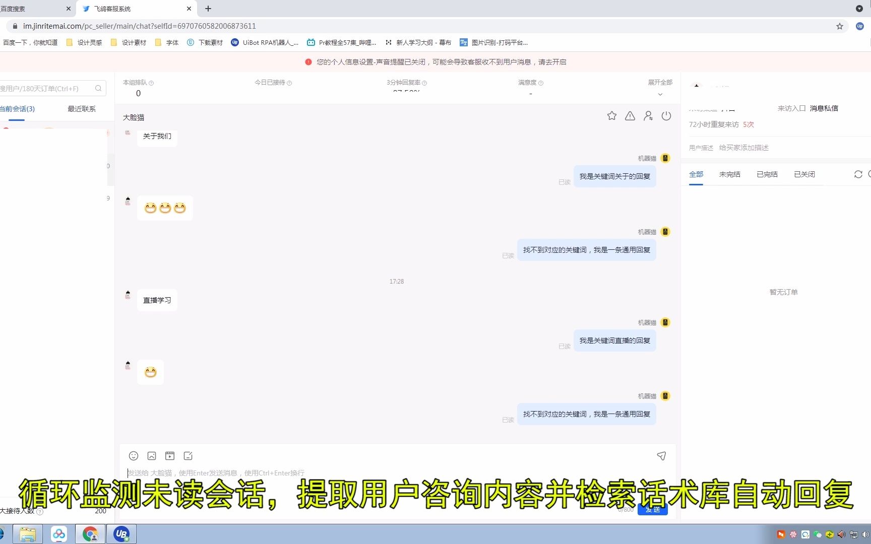Screen dimensions: 871x544
Task: Switch to the 最近联系 tab
Action: (81, 108)
